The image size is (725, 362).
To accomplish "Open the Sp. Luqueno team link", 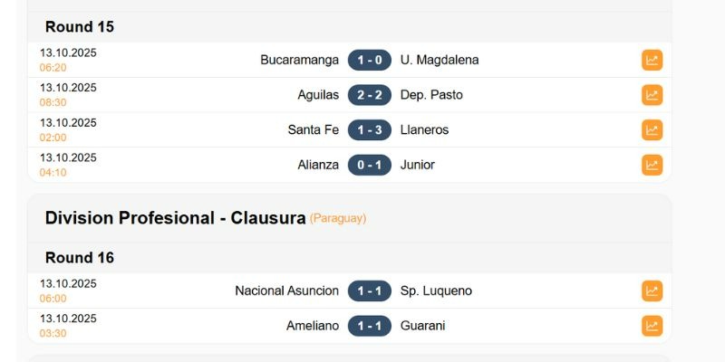I will [436, 291].
